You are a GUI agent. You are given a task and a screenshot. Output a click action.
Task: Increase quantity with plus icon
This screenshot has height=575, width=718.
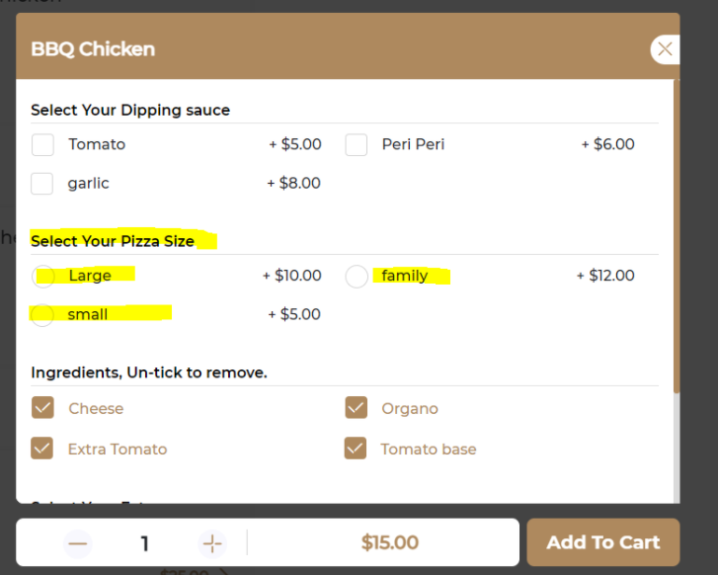tap(212, 543)
